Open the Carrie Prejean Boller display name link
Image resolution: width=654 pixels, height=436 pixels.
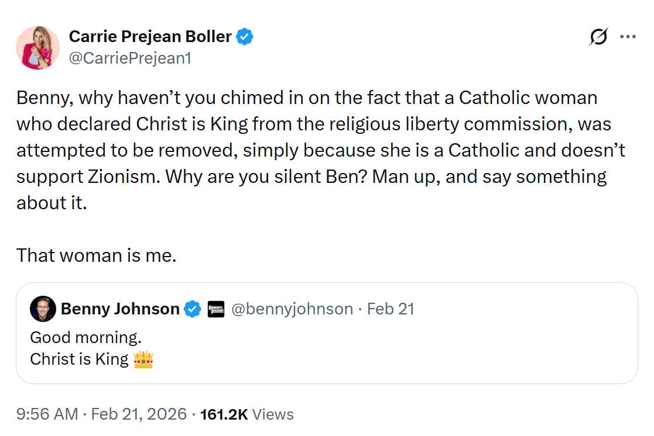[150, 37]
